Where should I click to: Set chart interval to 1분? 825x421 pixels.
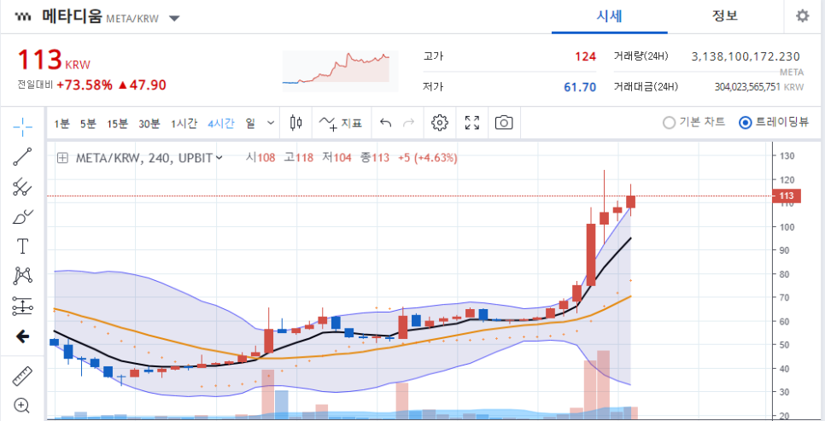61,124
